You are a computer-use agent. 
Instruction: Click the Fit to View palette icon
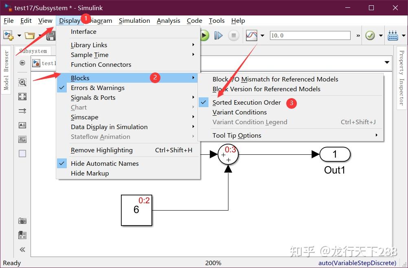[x=22, y=97]
